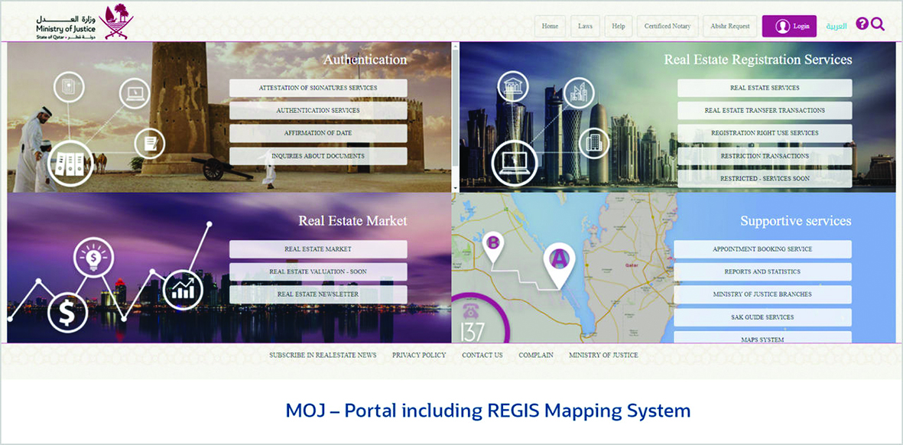Select map pin marker B
Image resolution: width=903 pixels, height=445 pixels.
pos(493,244)
